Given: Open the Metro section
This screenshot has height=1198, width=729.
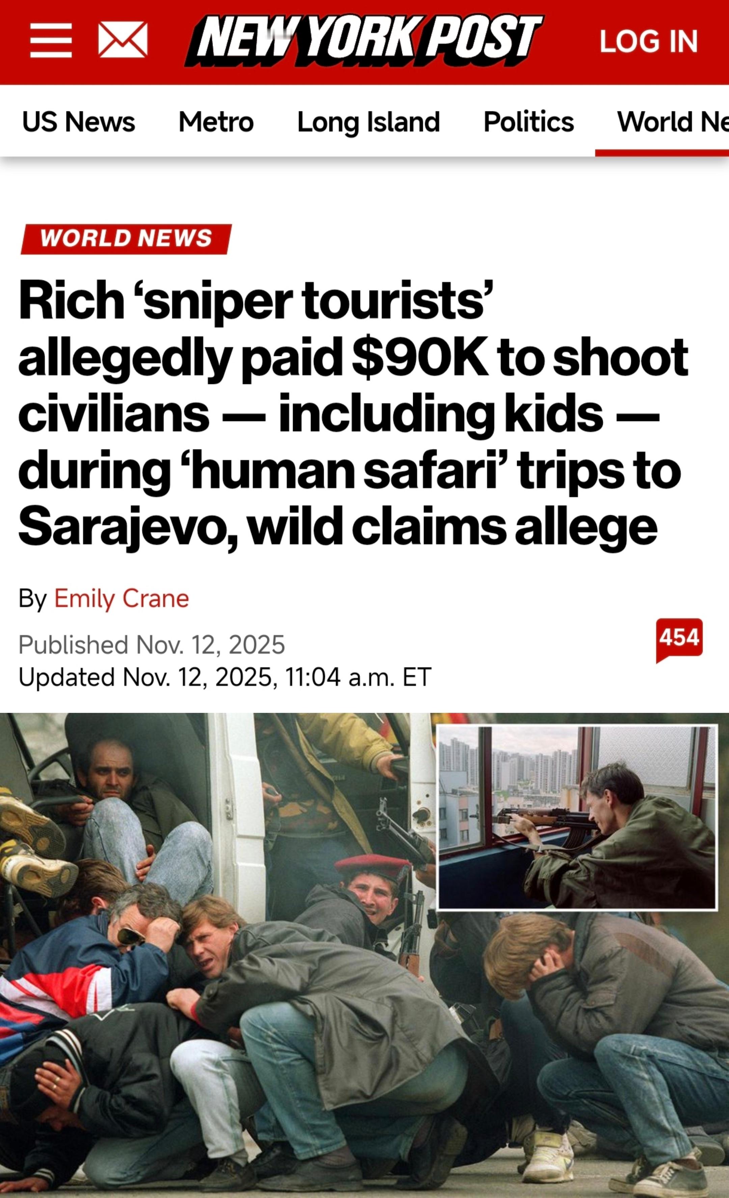Looking at the screenshot, I should click(x=216, y=121).
